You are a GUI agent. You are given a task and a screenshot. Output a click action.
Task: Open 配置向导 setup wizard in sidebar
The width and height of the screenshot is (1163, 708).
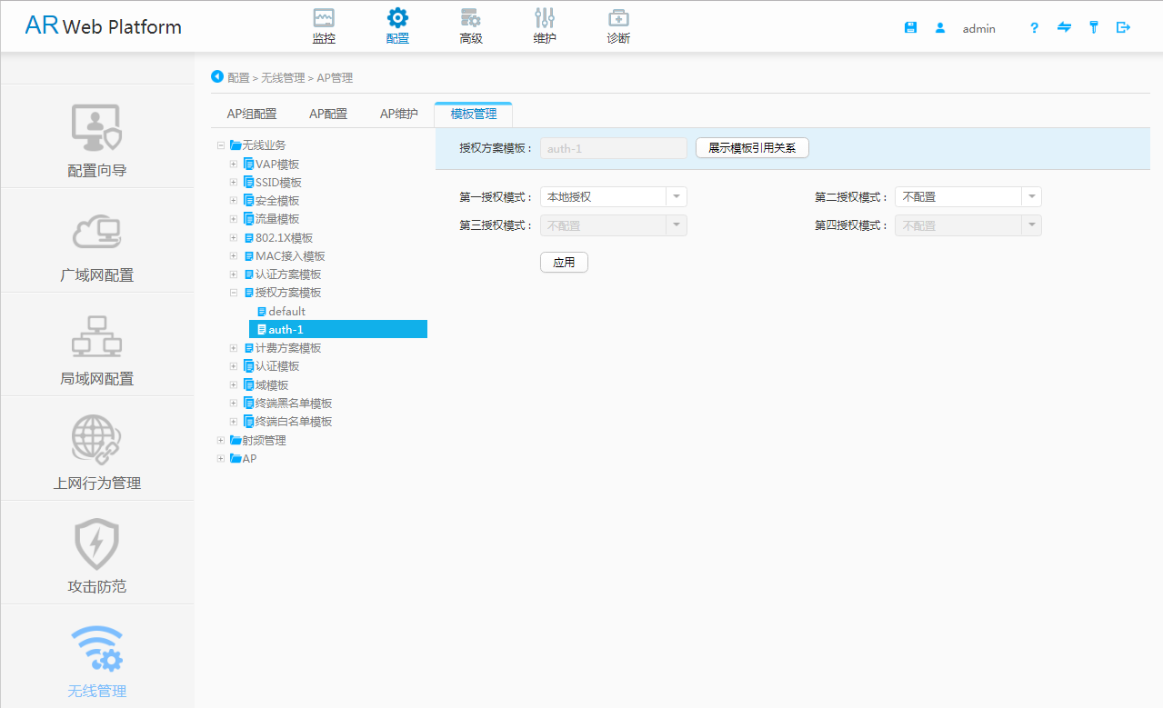(x=97, y=137)
